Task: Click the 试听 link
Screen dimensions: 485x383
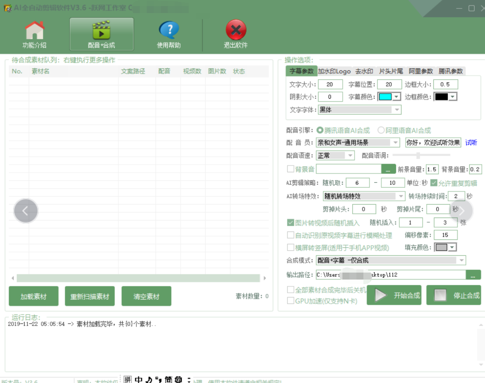Action: (471, 143)
